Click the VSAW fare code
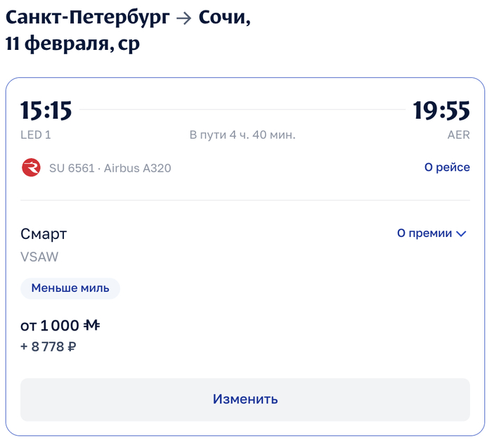The image size is (492, 445). coord(39,257)
